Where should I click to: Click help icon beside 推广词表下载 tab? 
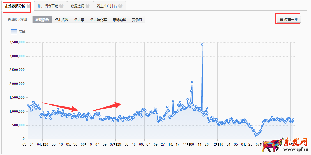pos(61,6)
